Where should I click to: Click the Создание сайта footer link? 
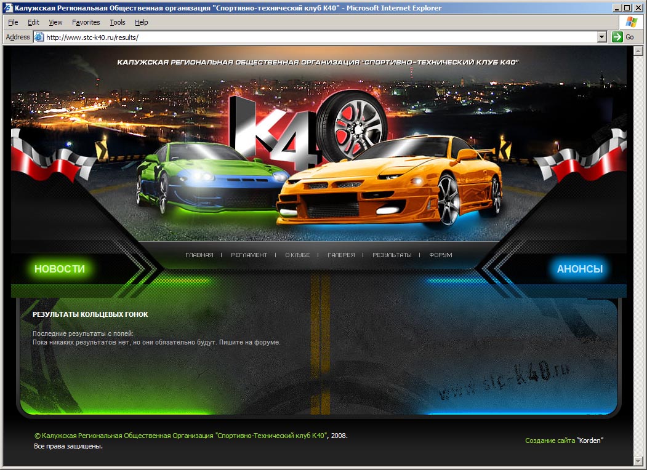(550, 440)
